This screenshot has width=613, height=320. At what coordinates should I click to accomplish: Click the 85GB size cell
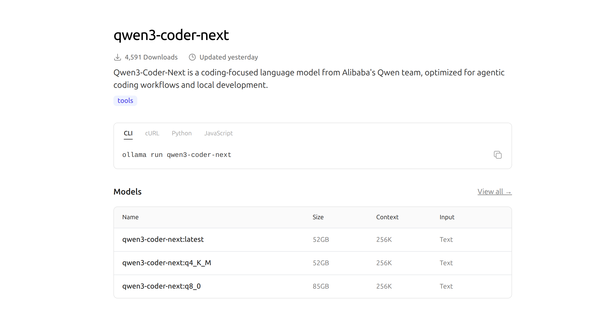point(321,286)
